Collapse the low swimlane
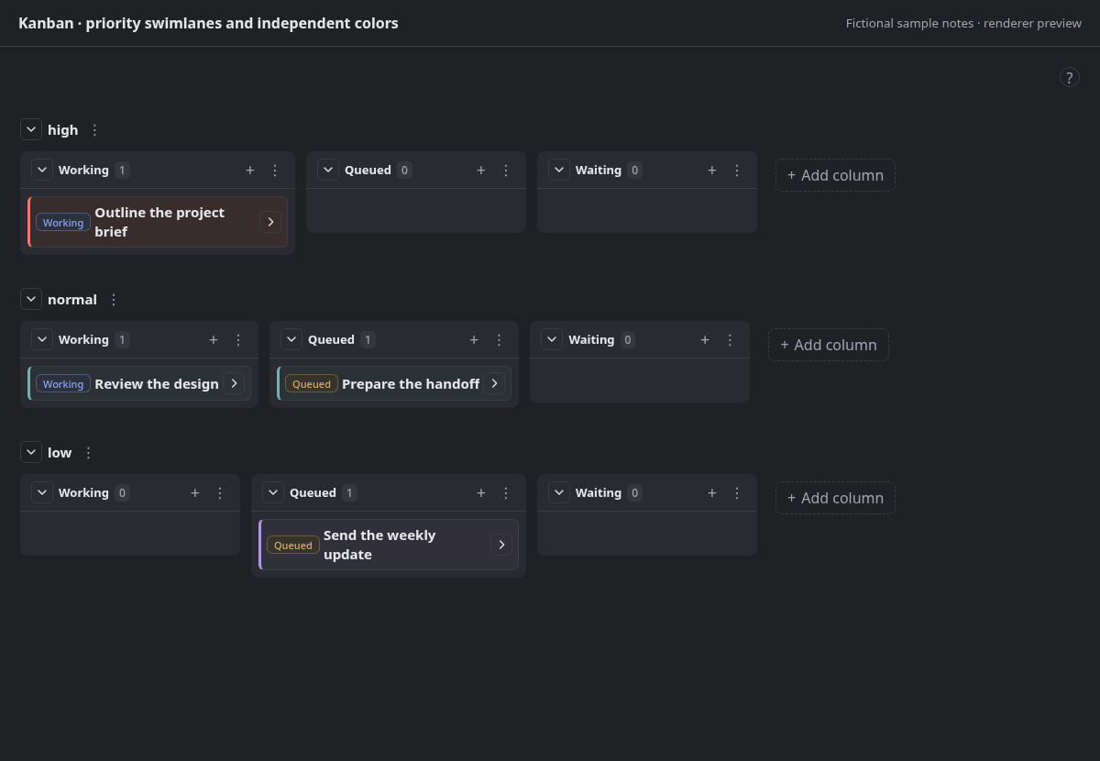Image resolution: width=1100 pixels, height=761 pixels. tap(31, 452)
